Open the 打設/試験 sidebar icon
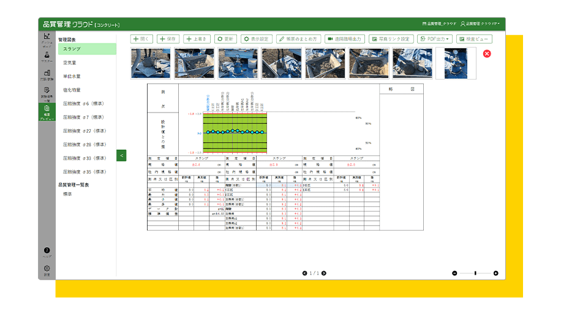Image resolution: width=561 pixels, height=315 pixels. tap(47, 75)
